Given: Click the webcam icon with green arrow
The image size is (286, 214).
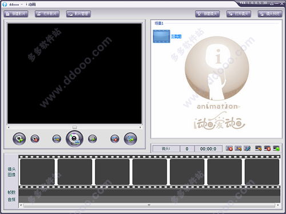Looking at the screenshot, I should coord(19,139).
